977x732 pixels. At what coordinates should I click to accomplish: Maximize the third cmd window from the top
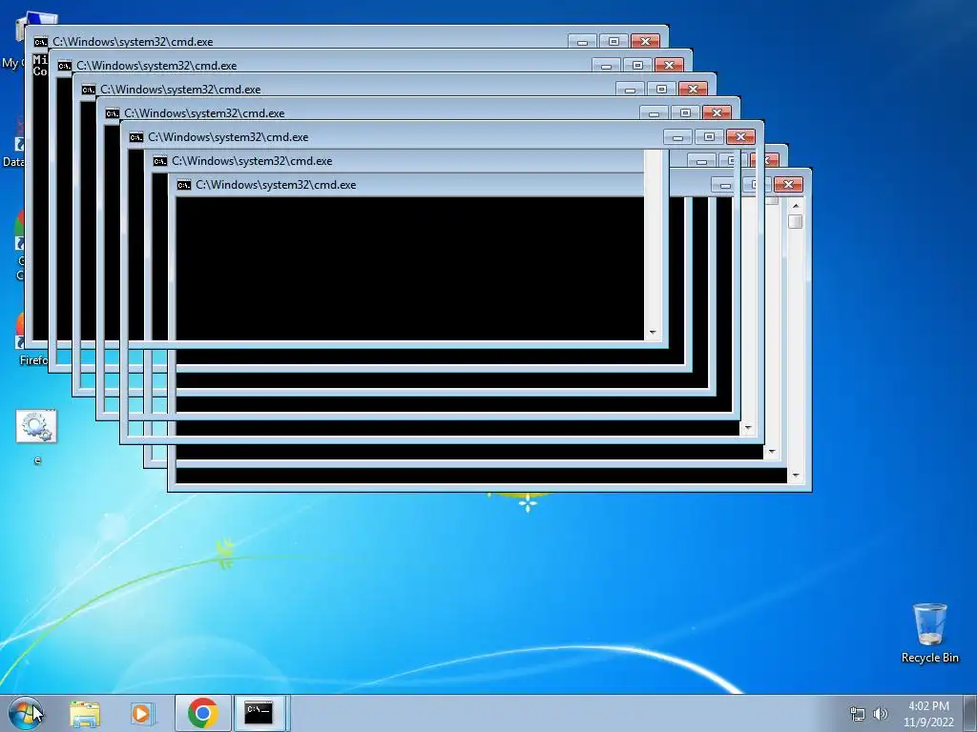click(x=662, y=89)
